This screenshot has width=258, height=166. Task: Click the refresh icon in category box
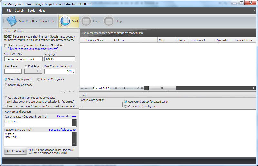click(x=65, y=92)
